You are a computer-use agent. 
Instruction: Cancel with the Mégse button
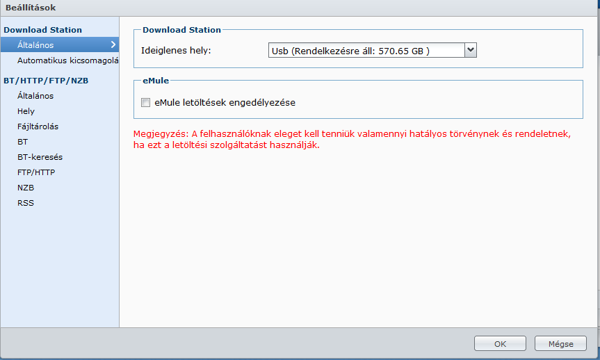(560, 343)
